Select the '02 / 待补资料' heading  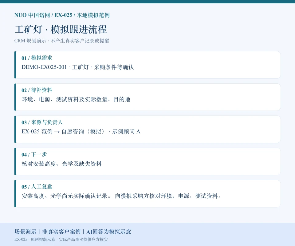37,90
